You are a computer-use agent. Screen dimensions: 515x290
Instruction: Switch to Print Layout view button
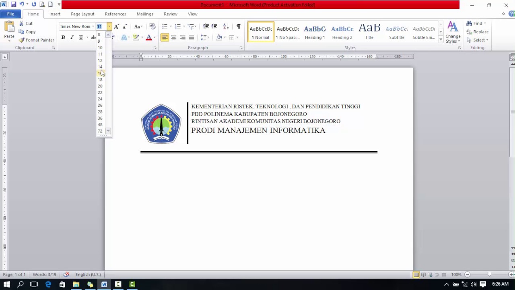tap(416, 275)
